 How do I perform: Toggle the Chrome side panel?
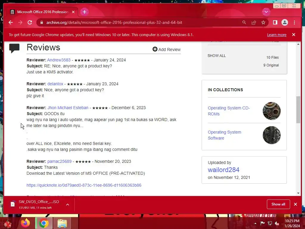pyautogui.click(x=275, y=22)
